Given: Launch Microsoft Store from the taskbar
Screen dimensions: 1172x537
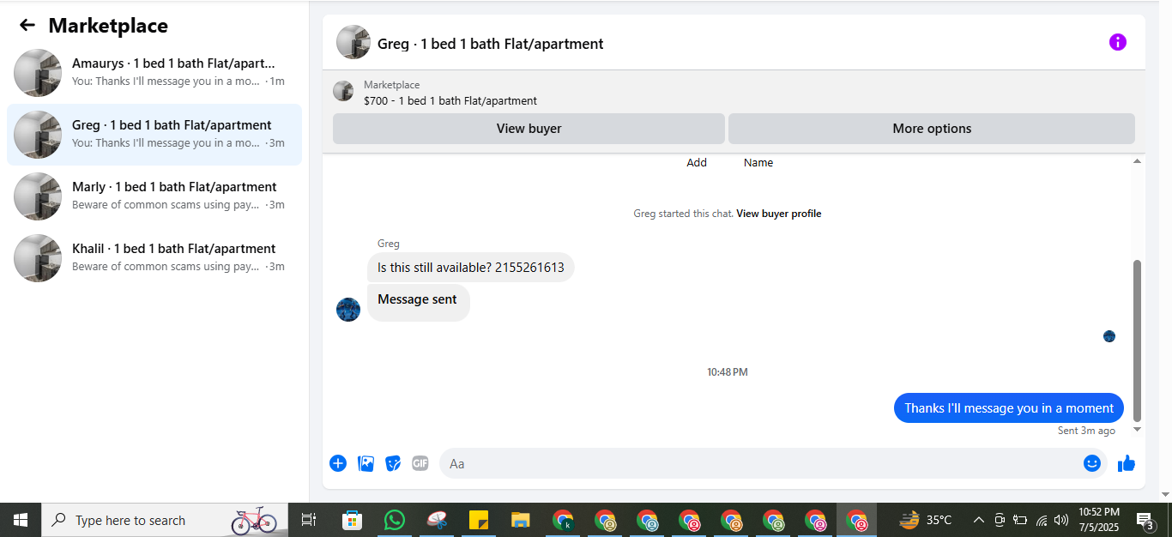Looking at the screenshot, I should pos(352,520).
